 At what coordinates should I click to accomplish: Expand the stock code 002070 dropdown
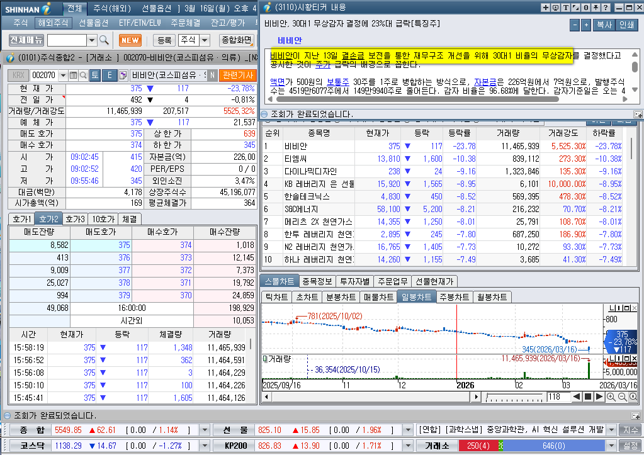click(x=63, y=75)
